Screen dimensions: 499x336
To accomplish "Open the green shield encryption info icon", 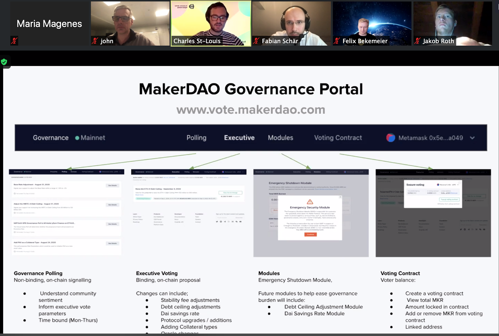I will click(4, 62).
